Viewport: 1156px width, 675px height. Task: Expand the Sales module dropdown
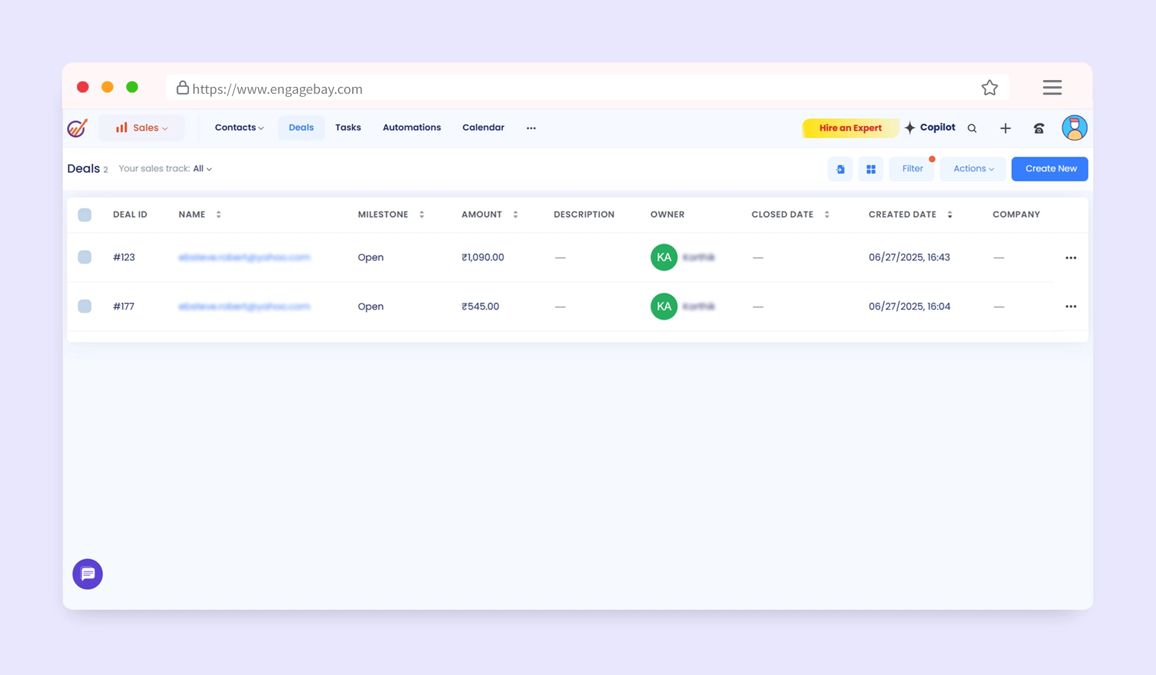(x=142, y=128)
